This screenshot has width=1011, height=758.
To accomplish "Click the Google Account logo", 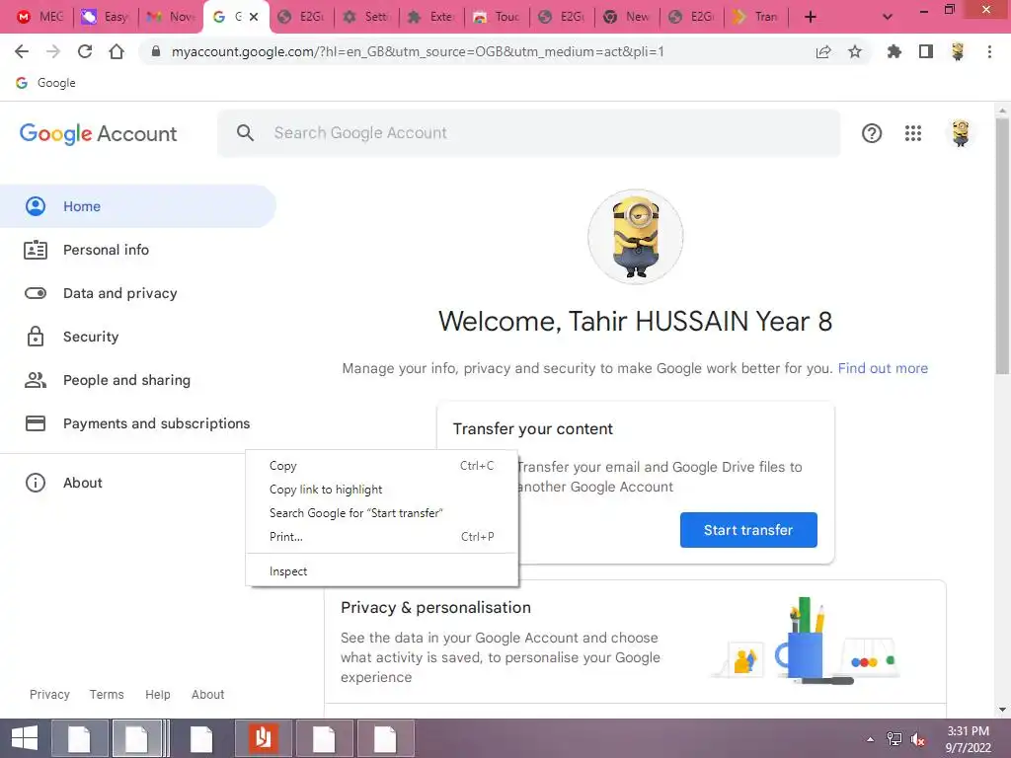I will pos(98,133).
